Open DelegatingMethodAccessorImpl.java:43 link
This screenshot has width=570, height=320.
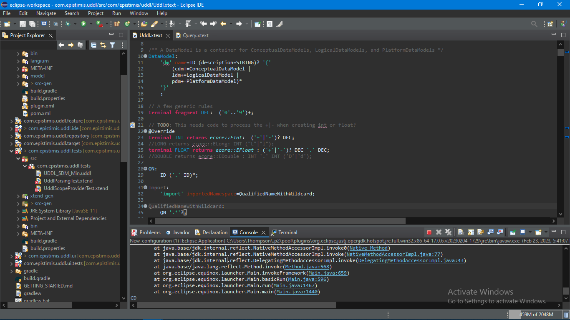411,260
